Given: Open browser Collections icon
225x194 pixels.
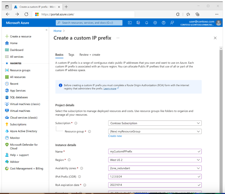Looking at the screenshot, I should tap(198, 14).
